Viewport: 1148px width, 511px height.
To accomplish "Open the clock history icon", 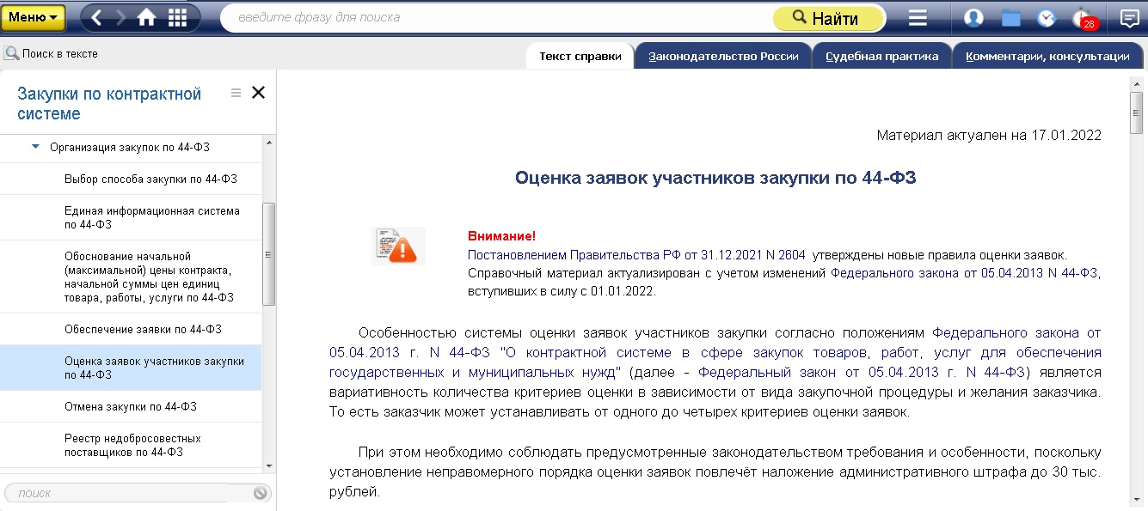I will [1047, 18].
